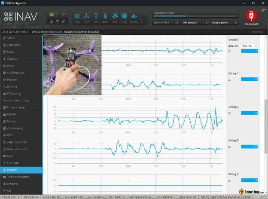Click 'MSP round trip: 25' in status bar
This screenshot has width=268, height=199.
click(x=140, y=197)
